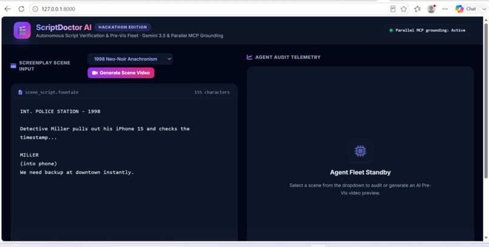
Task: Click the file icon beside scene_script.fountain
Action: pos(20,92)
